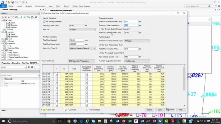Click the Save icon in quick access toolbar
This screenshot has width=221, height=124.
pyautogui.click(x=12, y=2)
